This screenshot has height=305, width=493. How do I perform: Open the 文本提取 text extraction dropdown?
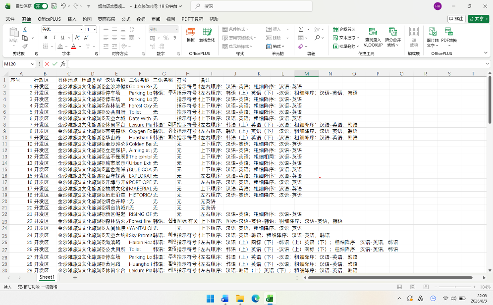pos(346,38)
